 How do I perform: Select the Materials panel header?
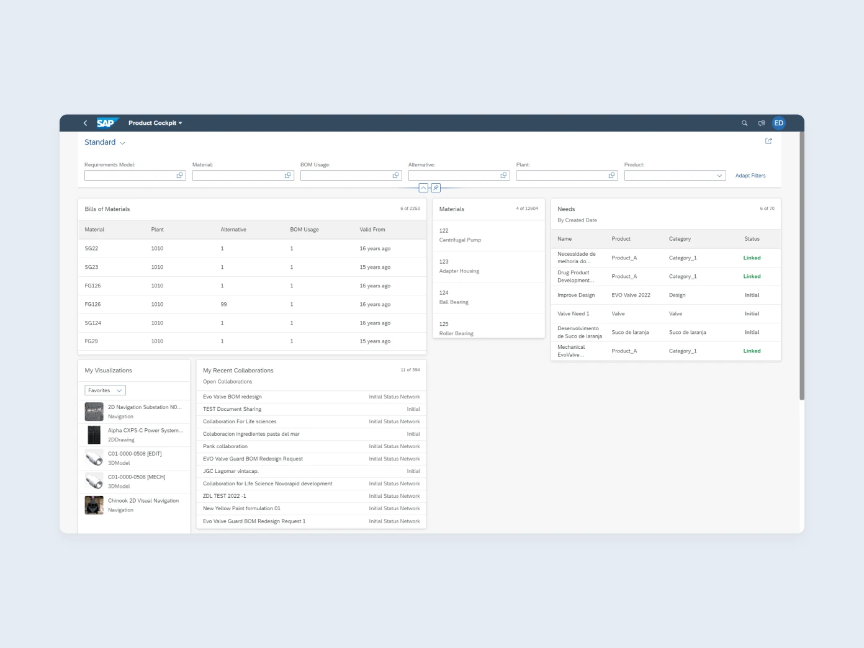tap(451, 209)
